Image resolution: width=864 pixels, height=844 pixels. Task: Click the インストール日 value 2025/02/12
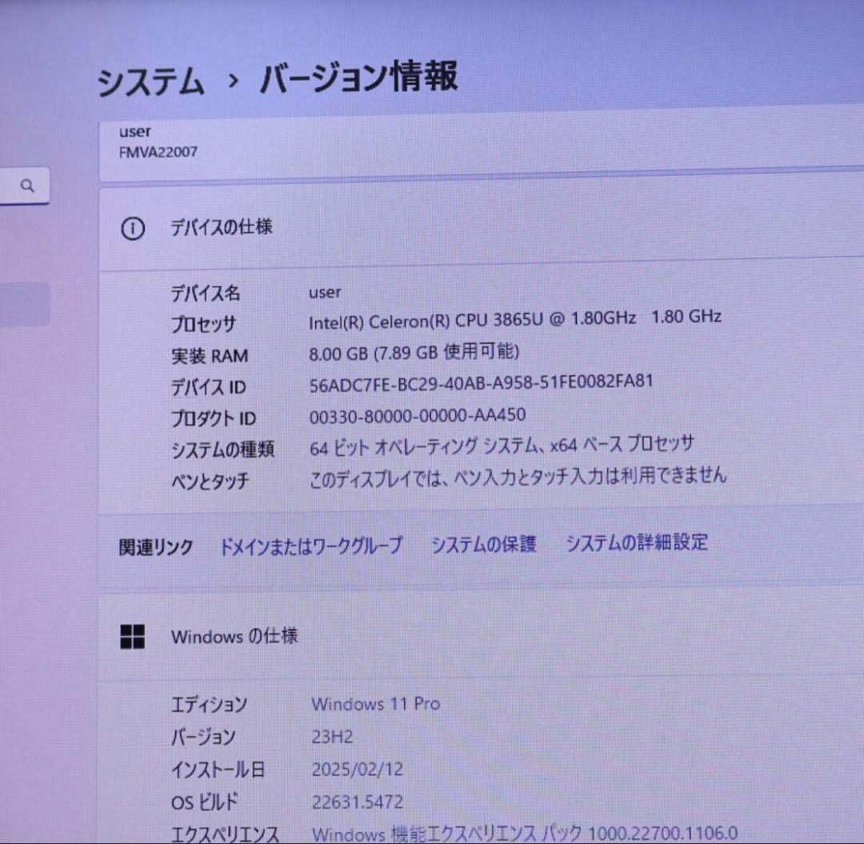click(358, 770)
